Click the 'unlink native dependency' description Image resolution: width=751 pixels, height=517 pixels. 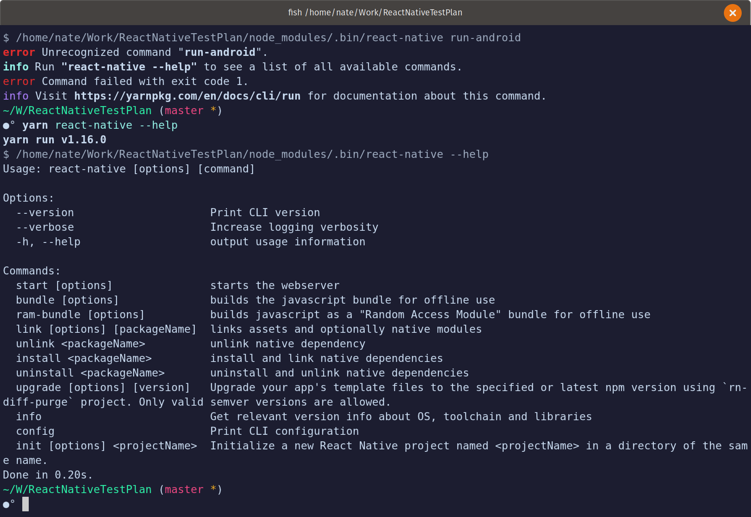point(288,344)
